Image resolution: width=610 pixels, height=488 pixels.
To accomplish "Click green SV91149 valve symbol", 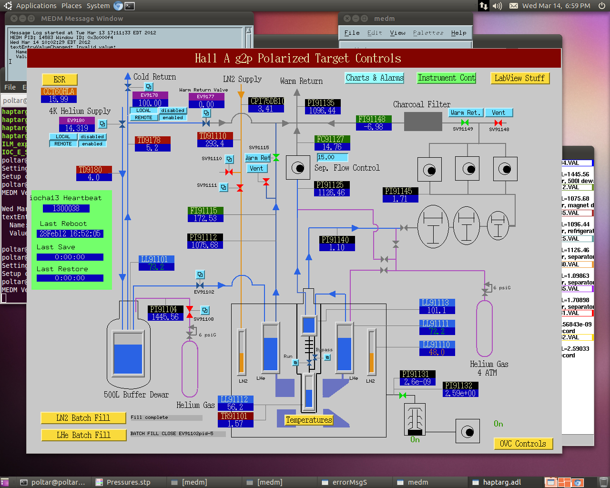I will [x=465, y=122].
